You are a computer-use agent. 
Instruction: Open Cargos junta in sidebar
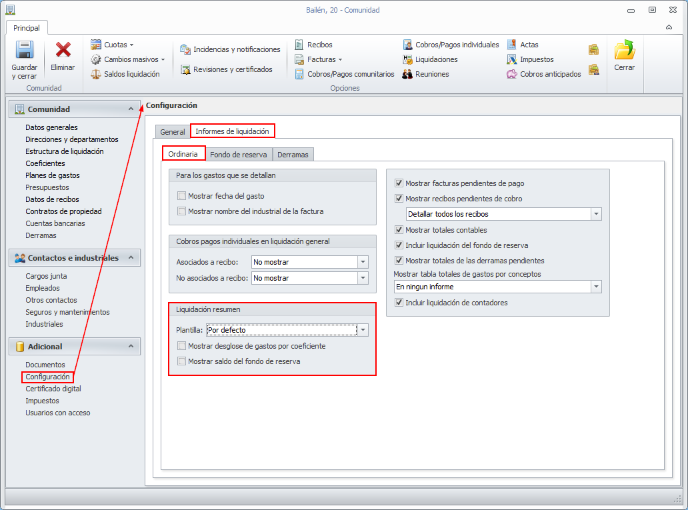click(46, 276)
